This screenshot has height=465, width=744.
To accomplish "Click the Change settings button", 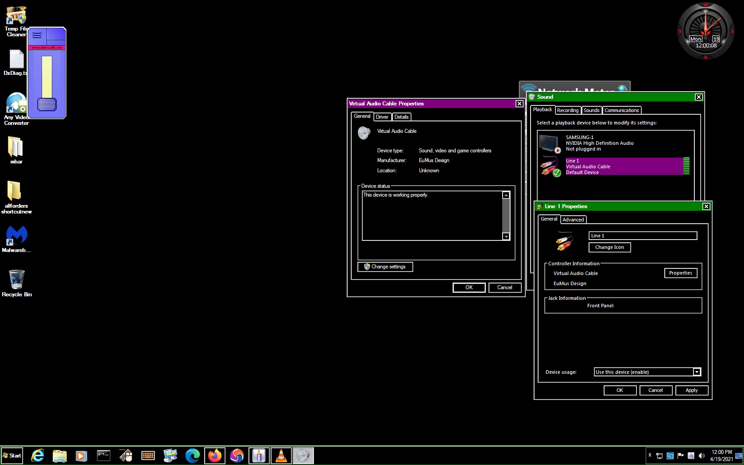I will (x=385, y=267).
